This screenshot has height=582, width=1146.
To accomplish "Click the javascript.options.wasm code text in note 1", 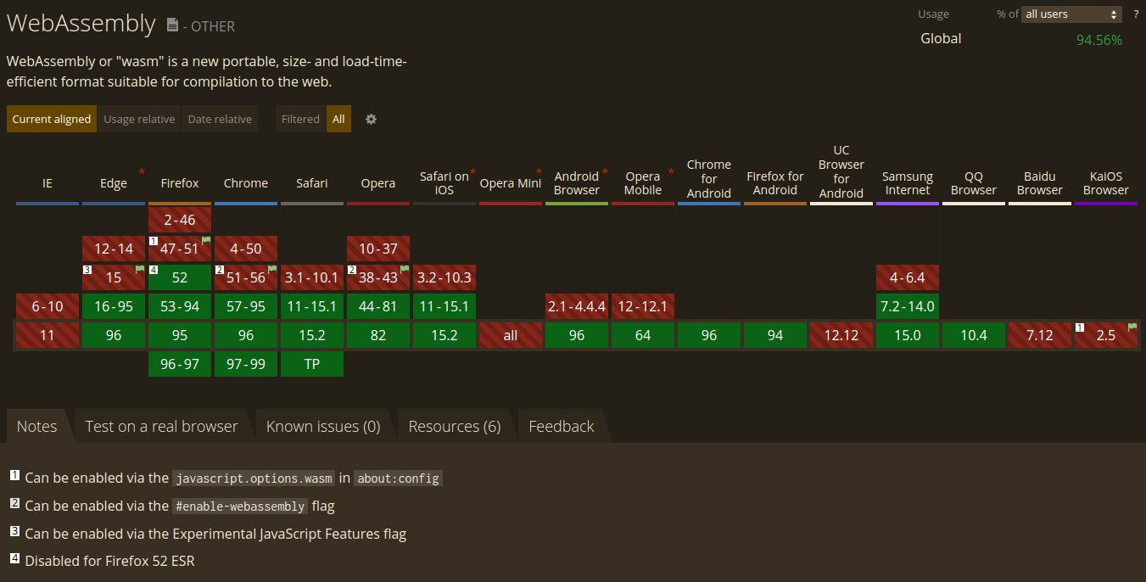I will (254, 478).
